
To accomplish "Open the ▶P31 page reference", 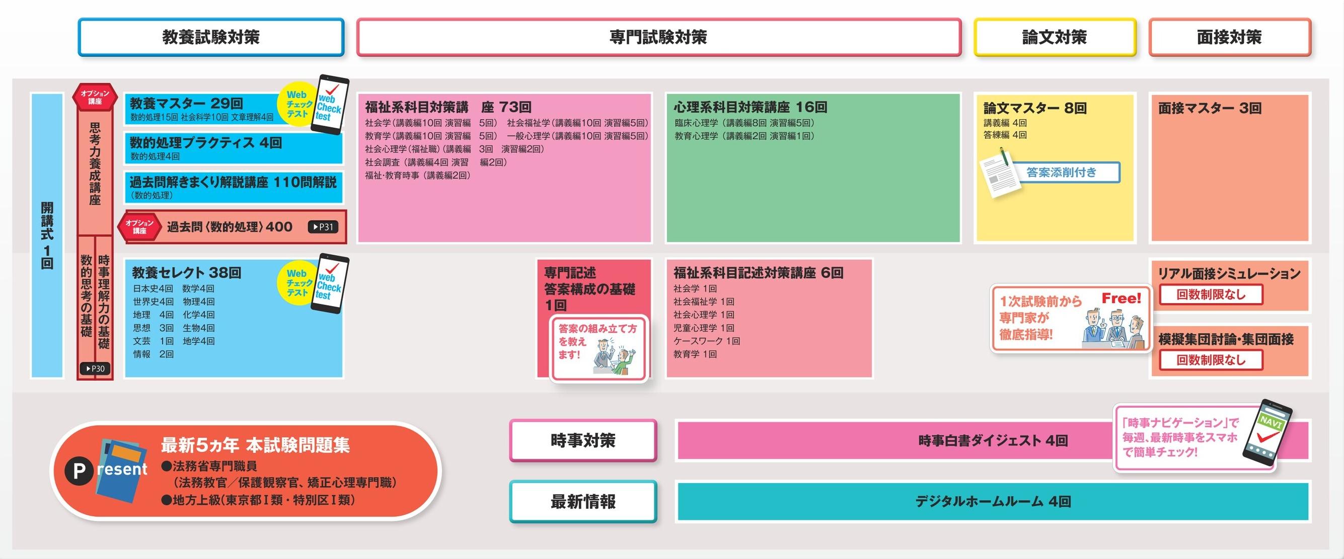I will point(323,227).
